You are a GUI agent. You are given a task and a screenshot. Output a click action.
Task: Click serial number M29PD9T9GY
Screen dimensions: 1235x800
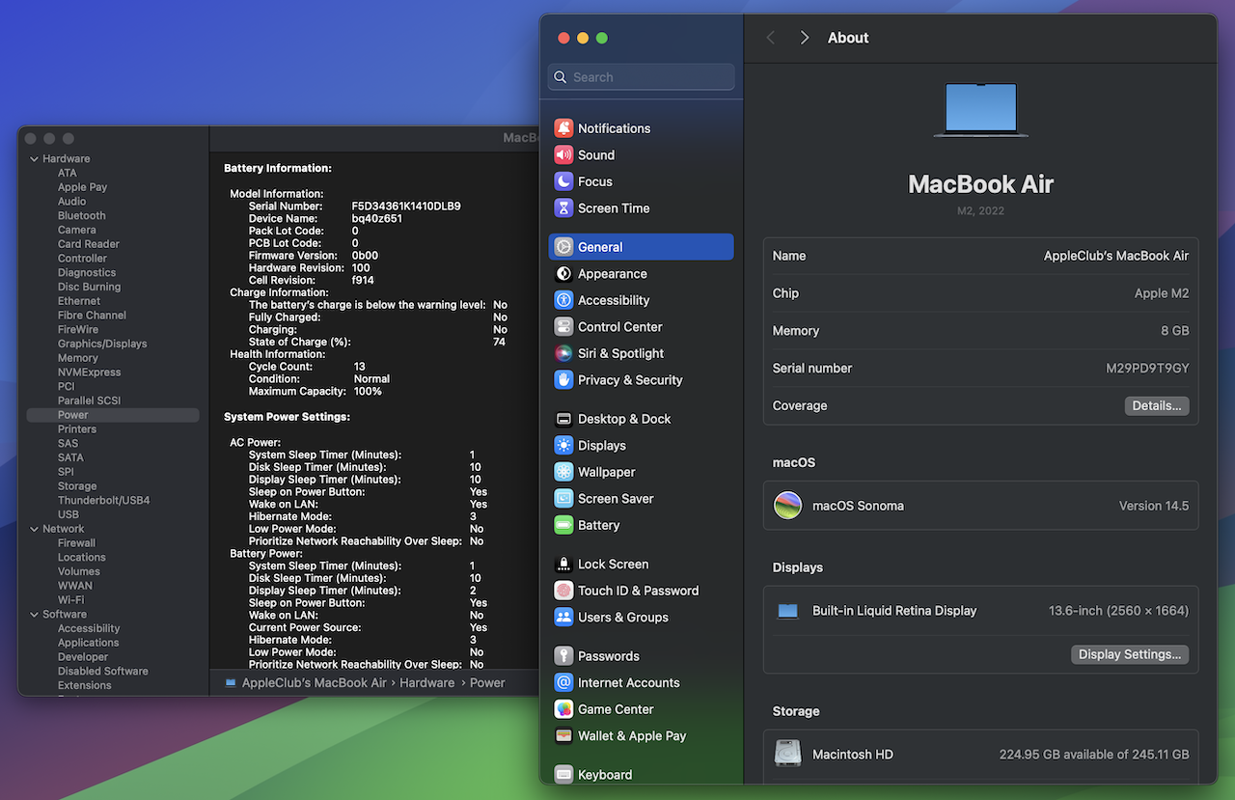pyautogui.click(x=1147, y=369)
